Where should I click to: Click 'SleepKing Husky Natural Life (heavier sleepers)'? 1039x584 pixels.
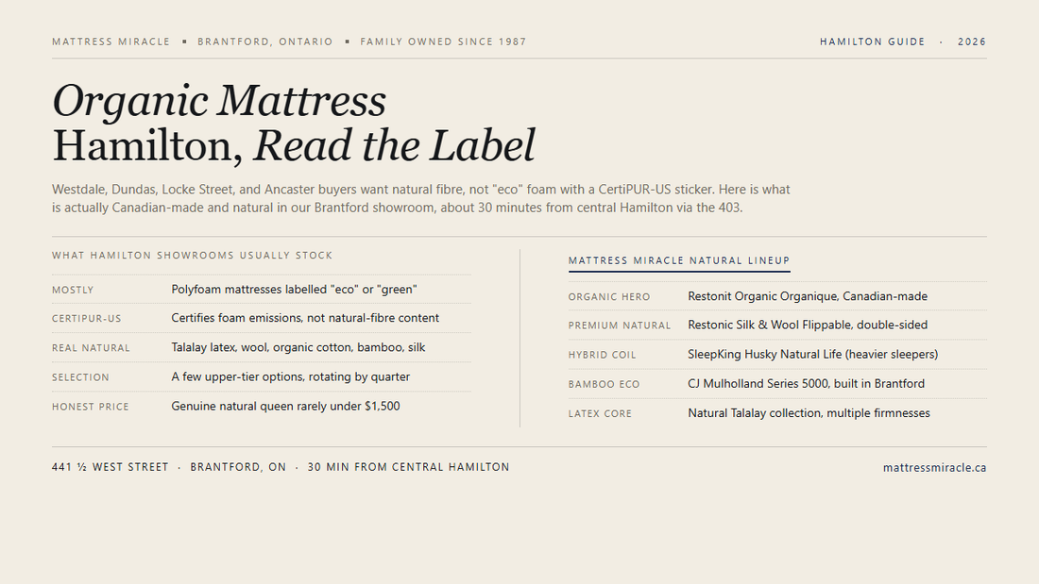tap(813, 354)
